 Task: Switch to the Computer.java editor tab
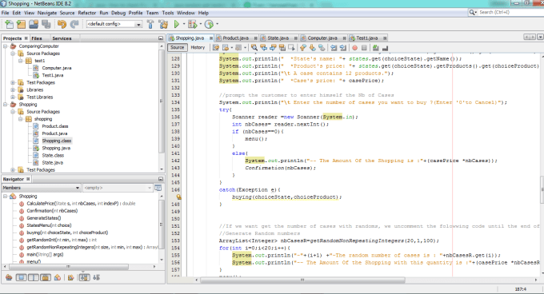(322, 38)
